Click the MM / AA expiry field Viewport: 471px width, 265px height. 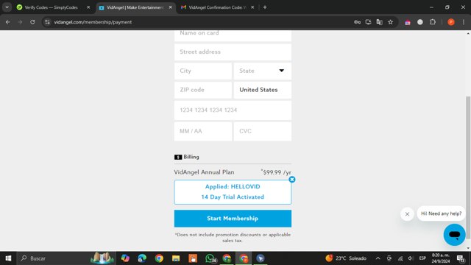[x=203, y=131]
